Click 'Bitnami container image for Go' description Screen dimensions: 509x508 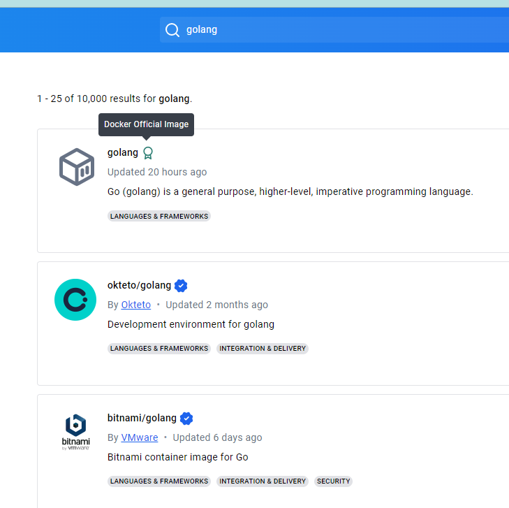[178, 457]
